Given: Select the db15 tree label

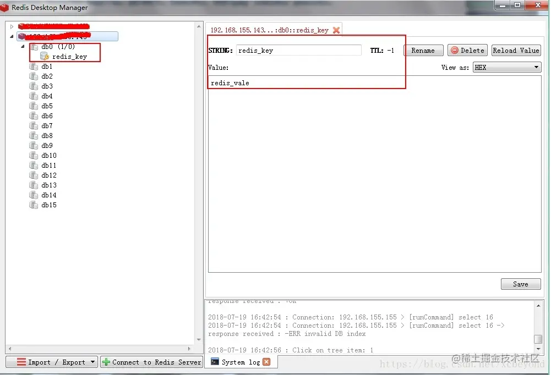Looking at the screenshot, I should tap(49, 205).
